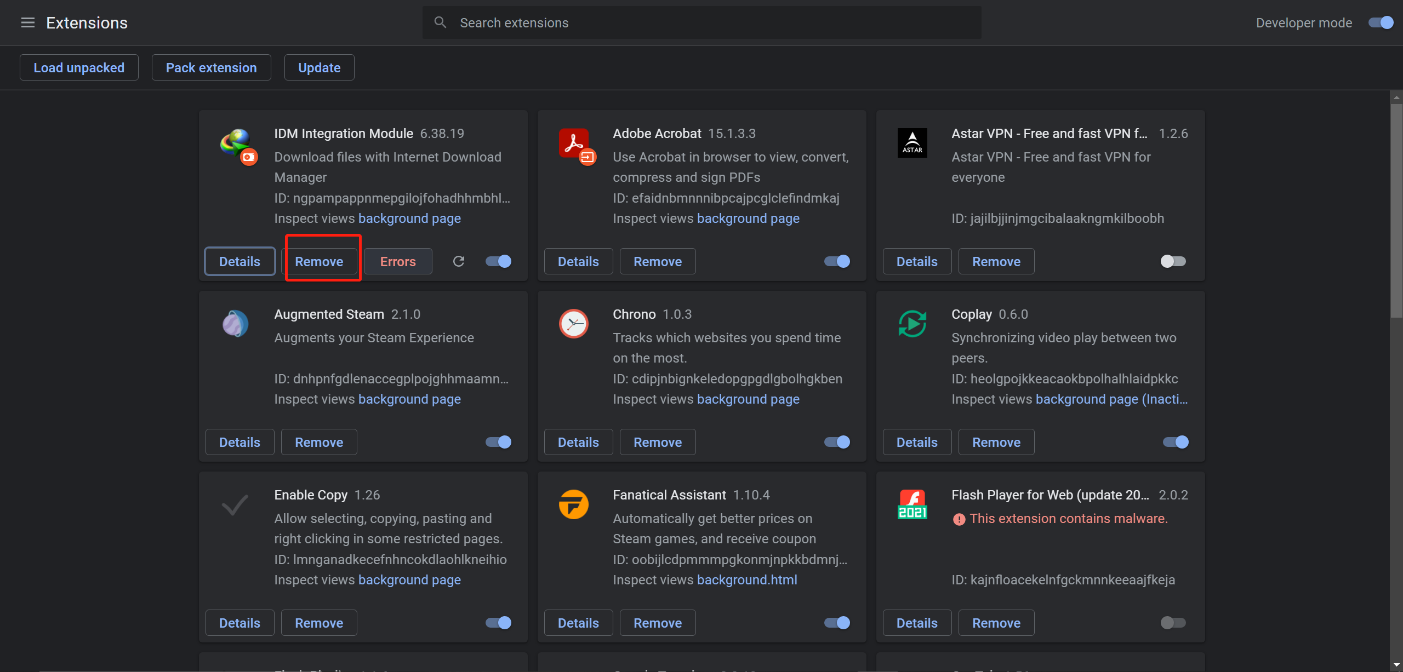Click the Augmented Steam extension icon
Image resolution: width=1403 pixels, height=672 pixels.
click(235, 323)
